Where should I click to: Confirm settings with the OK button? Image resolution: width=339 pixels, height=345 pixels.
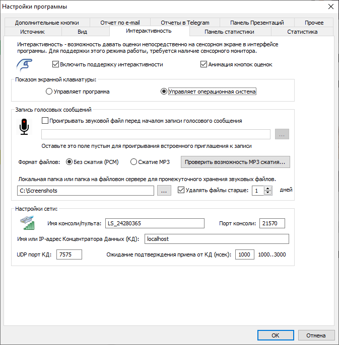click(x=275, y=335)
